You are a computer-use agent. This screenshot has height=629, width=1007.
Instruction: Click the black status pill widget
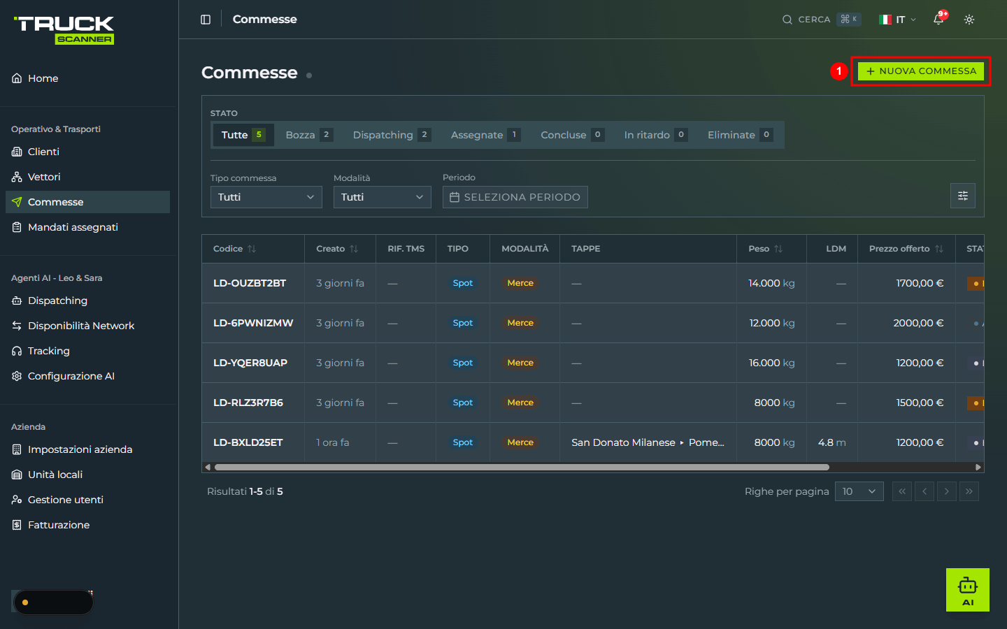point(54,602)
